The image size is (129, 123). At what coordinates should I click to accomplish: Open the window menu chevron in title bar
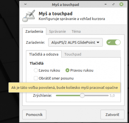tap(25, 4)
